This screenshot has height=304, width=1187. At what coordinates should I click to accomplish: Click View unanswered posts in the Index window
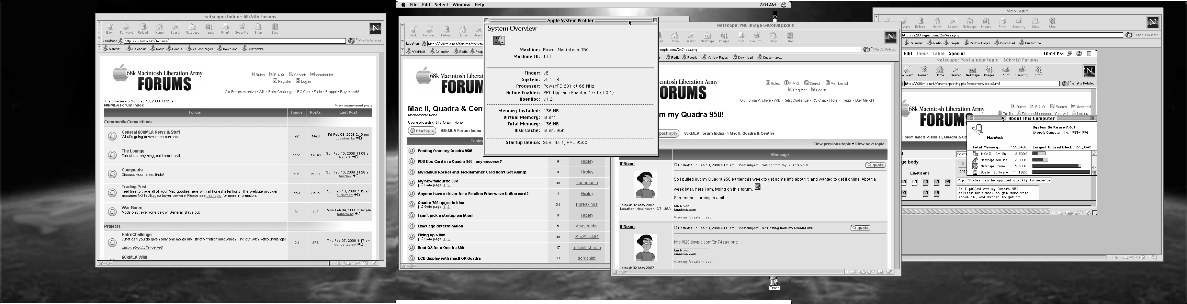pyautogui.click(x=353, y=105)
